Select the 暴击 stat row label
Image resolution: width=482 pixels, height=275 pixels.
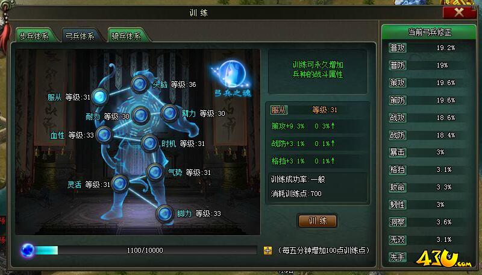[398, 152]
